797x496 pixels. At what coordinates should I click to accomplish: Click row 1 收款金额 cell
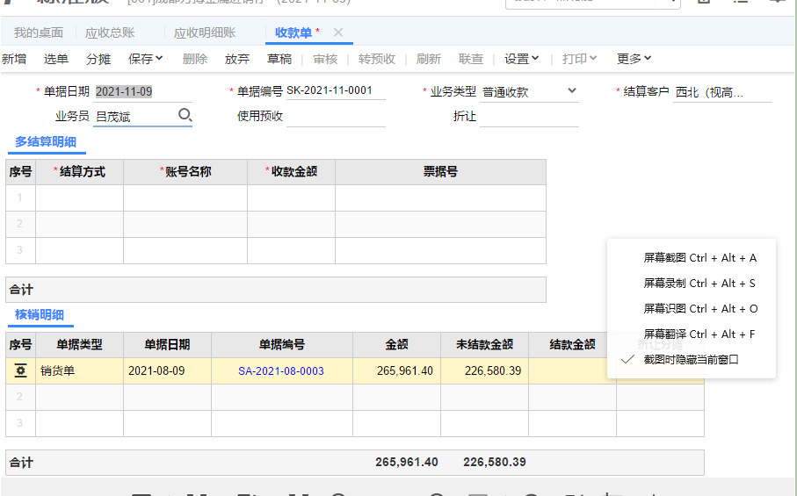click(x=291, y=198)
